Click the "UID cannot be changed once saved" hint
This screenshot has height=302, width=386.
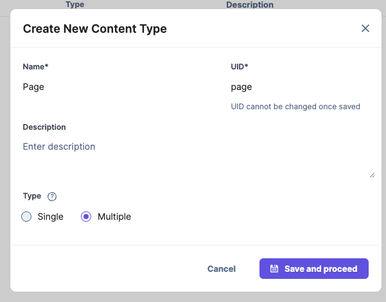click(x=295, y=107)
